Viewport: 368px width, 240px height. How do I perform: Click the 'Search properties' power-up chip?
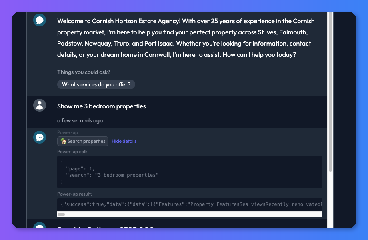coord(82,141)
